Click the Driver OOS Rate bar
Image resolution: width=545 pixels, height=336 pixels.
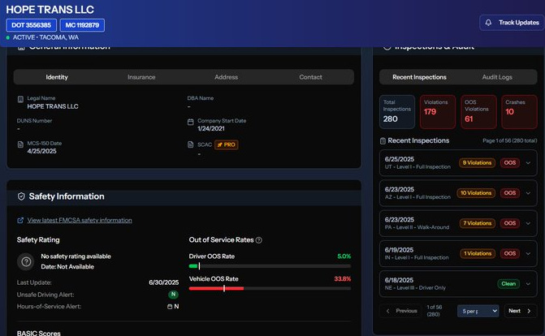coord(270,266)
